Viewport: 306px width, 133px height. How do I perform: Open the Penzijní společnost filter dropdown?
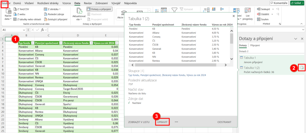pos(61,43)
